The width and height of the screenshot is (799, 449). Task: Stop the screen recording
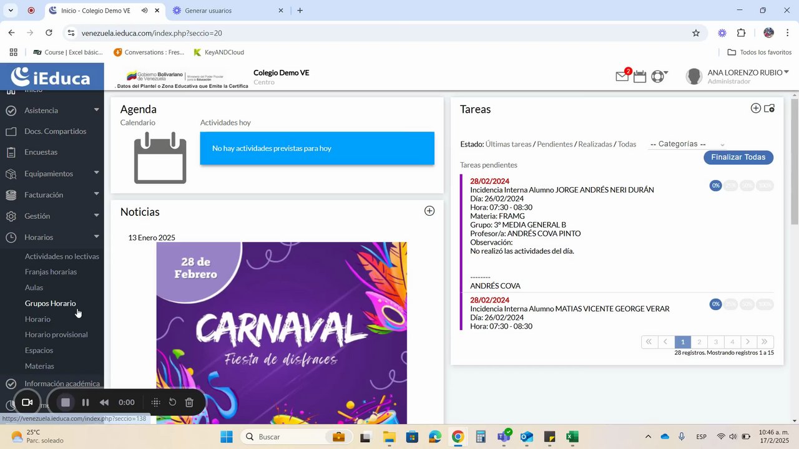66,402
